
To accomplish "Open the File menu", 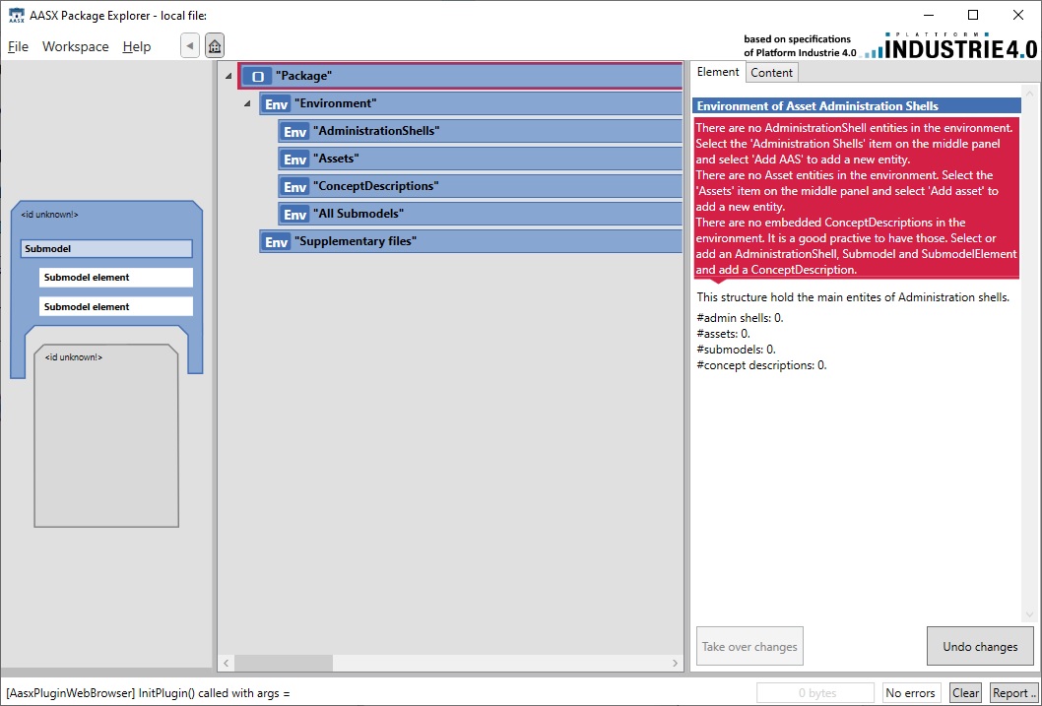I will (19, 46).
